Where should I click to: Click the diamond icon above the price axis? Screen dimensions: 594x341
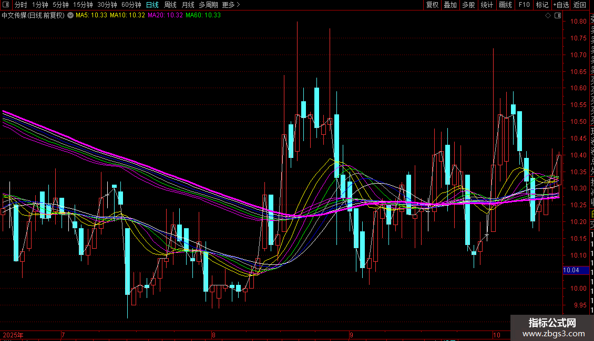pyautogui.click(x=548, y=16)
